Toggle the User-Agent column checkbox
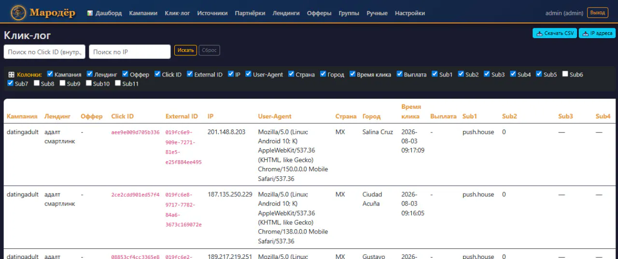The width and height of the screenshot is (618, 259). [248, 74]
